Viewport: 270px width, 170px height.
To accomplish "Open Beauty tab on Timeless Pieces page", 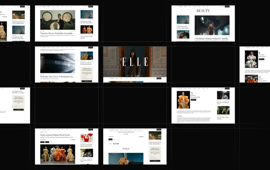I will tap(53, 7).
